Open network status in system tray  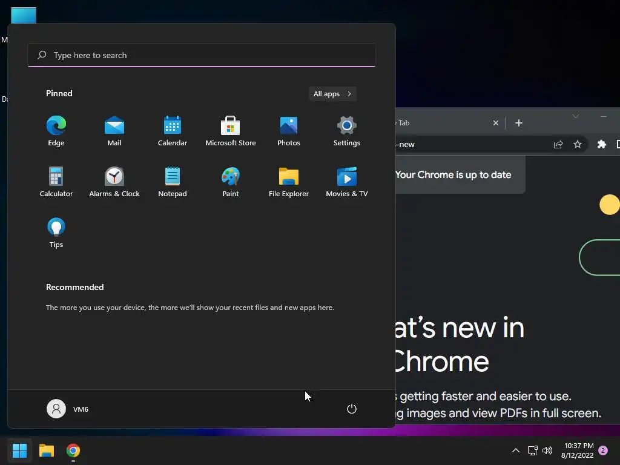[532, 450]
